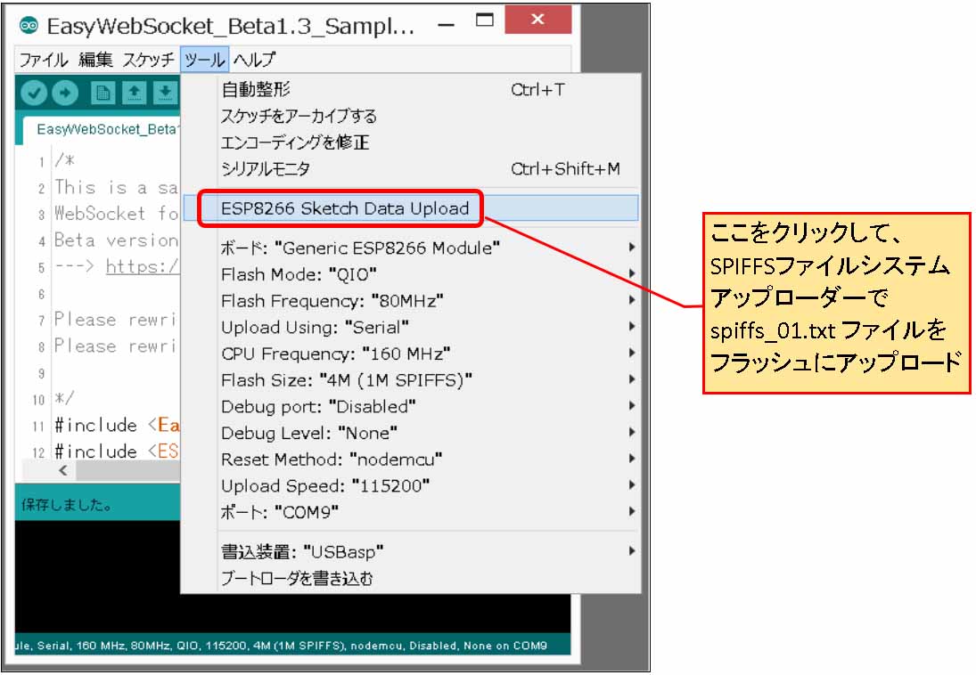
Task: Open the ファイル menu
Action: [x=44, y=60]
